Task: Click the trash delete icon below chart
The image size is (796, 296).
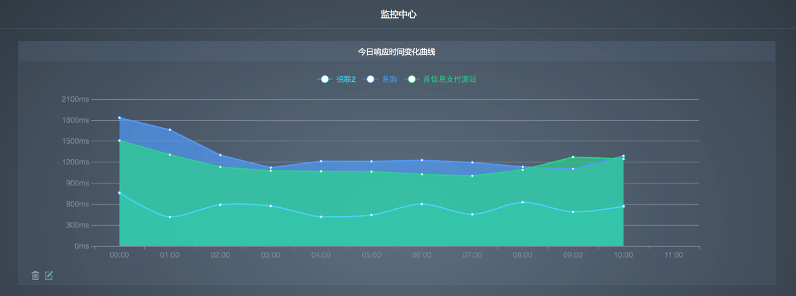Action: (x=35, y=276)
